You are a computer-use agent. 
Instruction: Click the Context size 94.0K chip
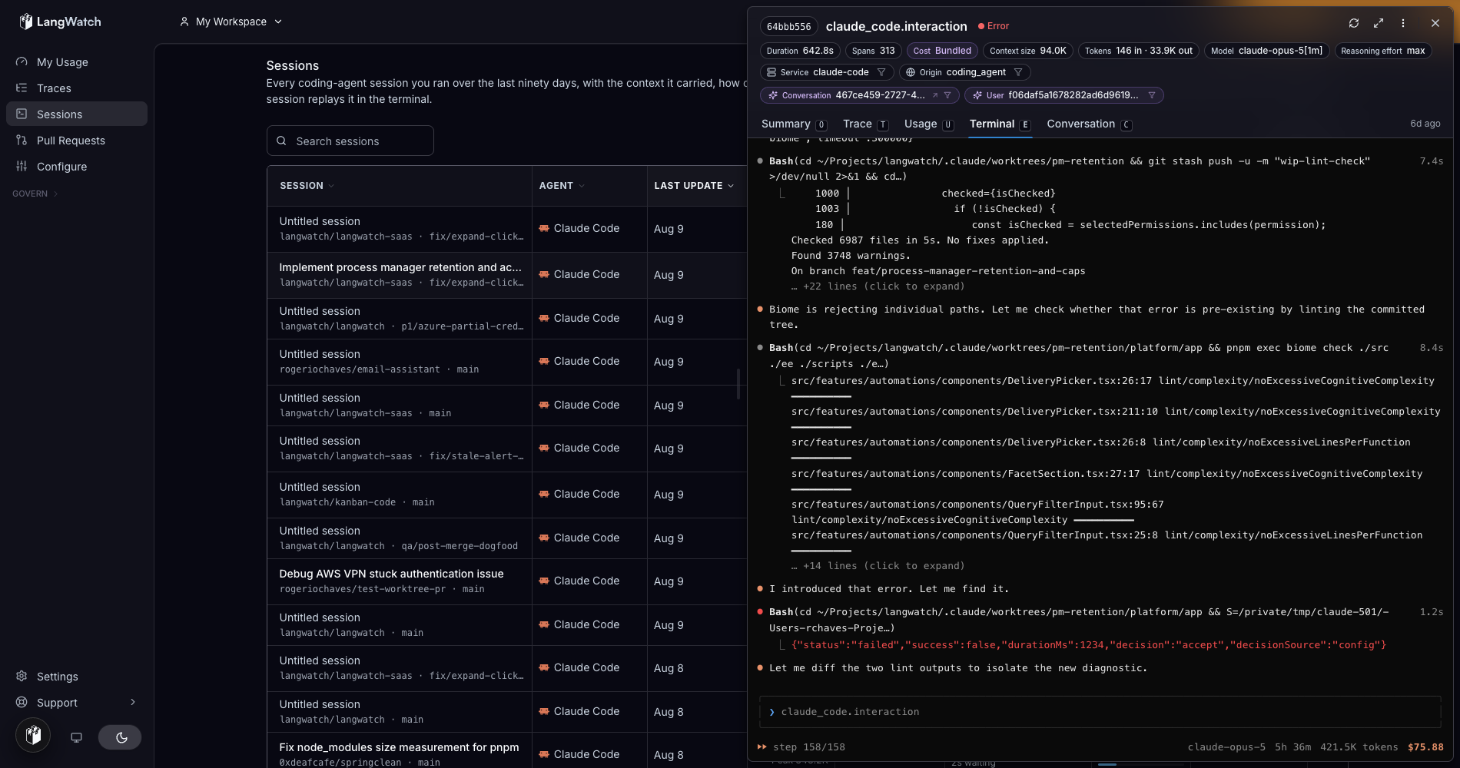point(1028,51)
